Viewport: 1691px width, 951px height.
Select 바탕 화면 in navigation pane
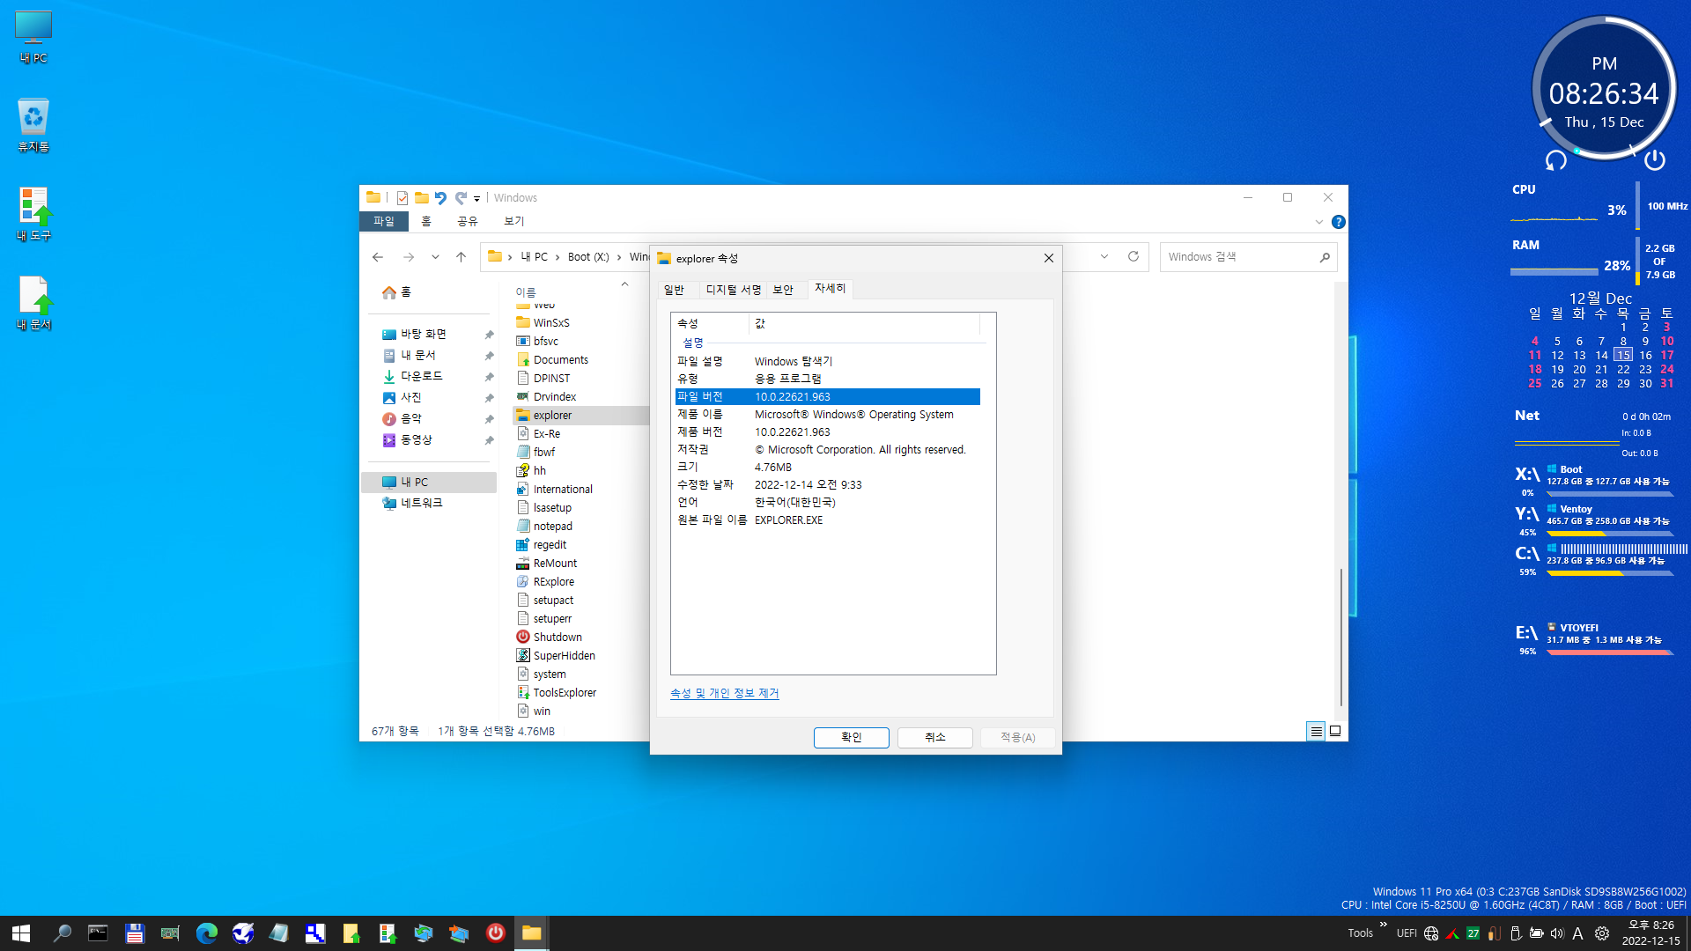424,334
